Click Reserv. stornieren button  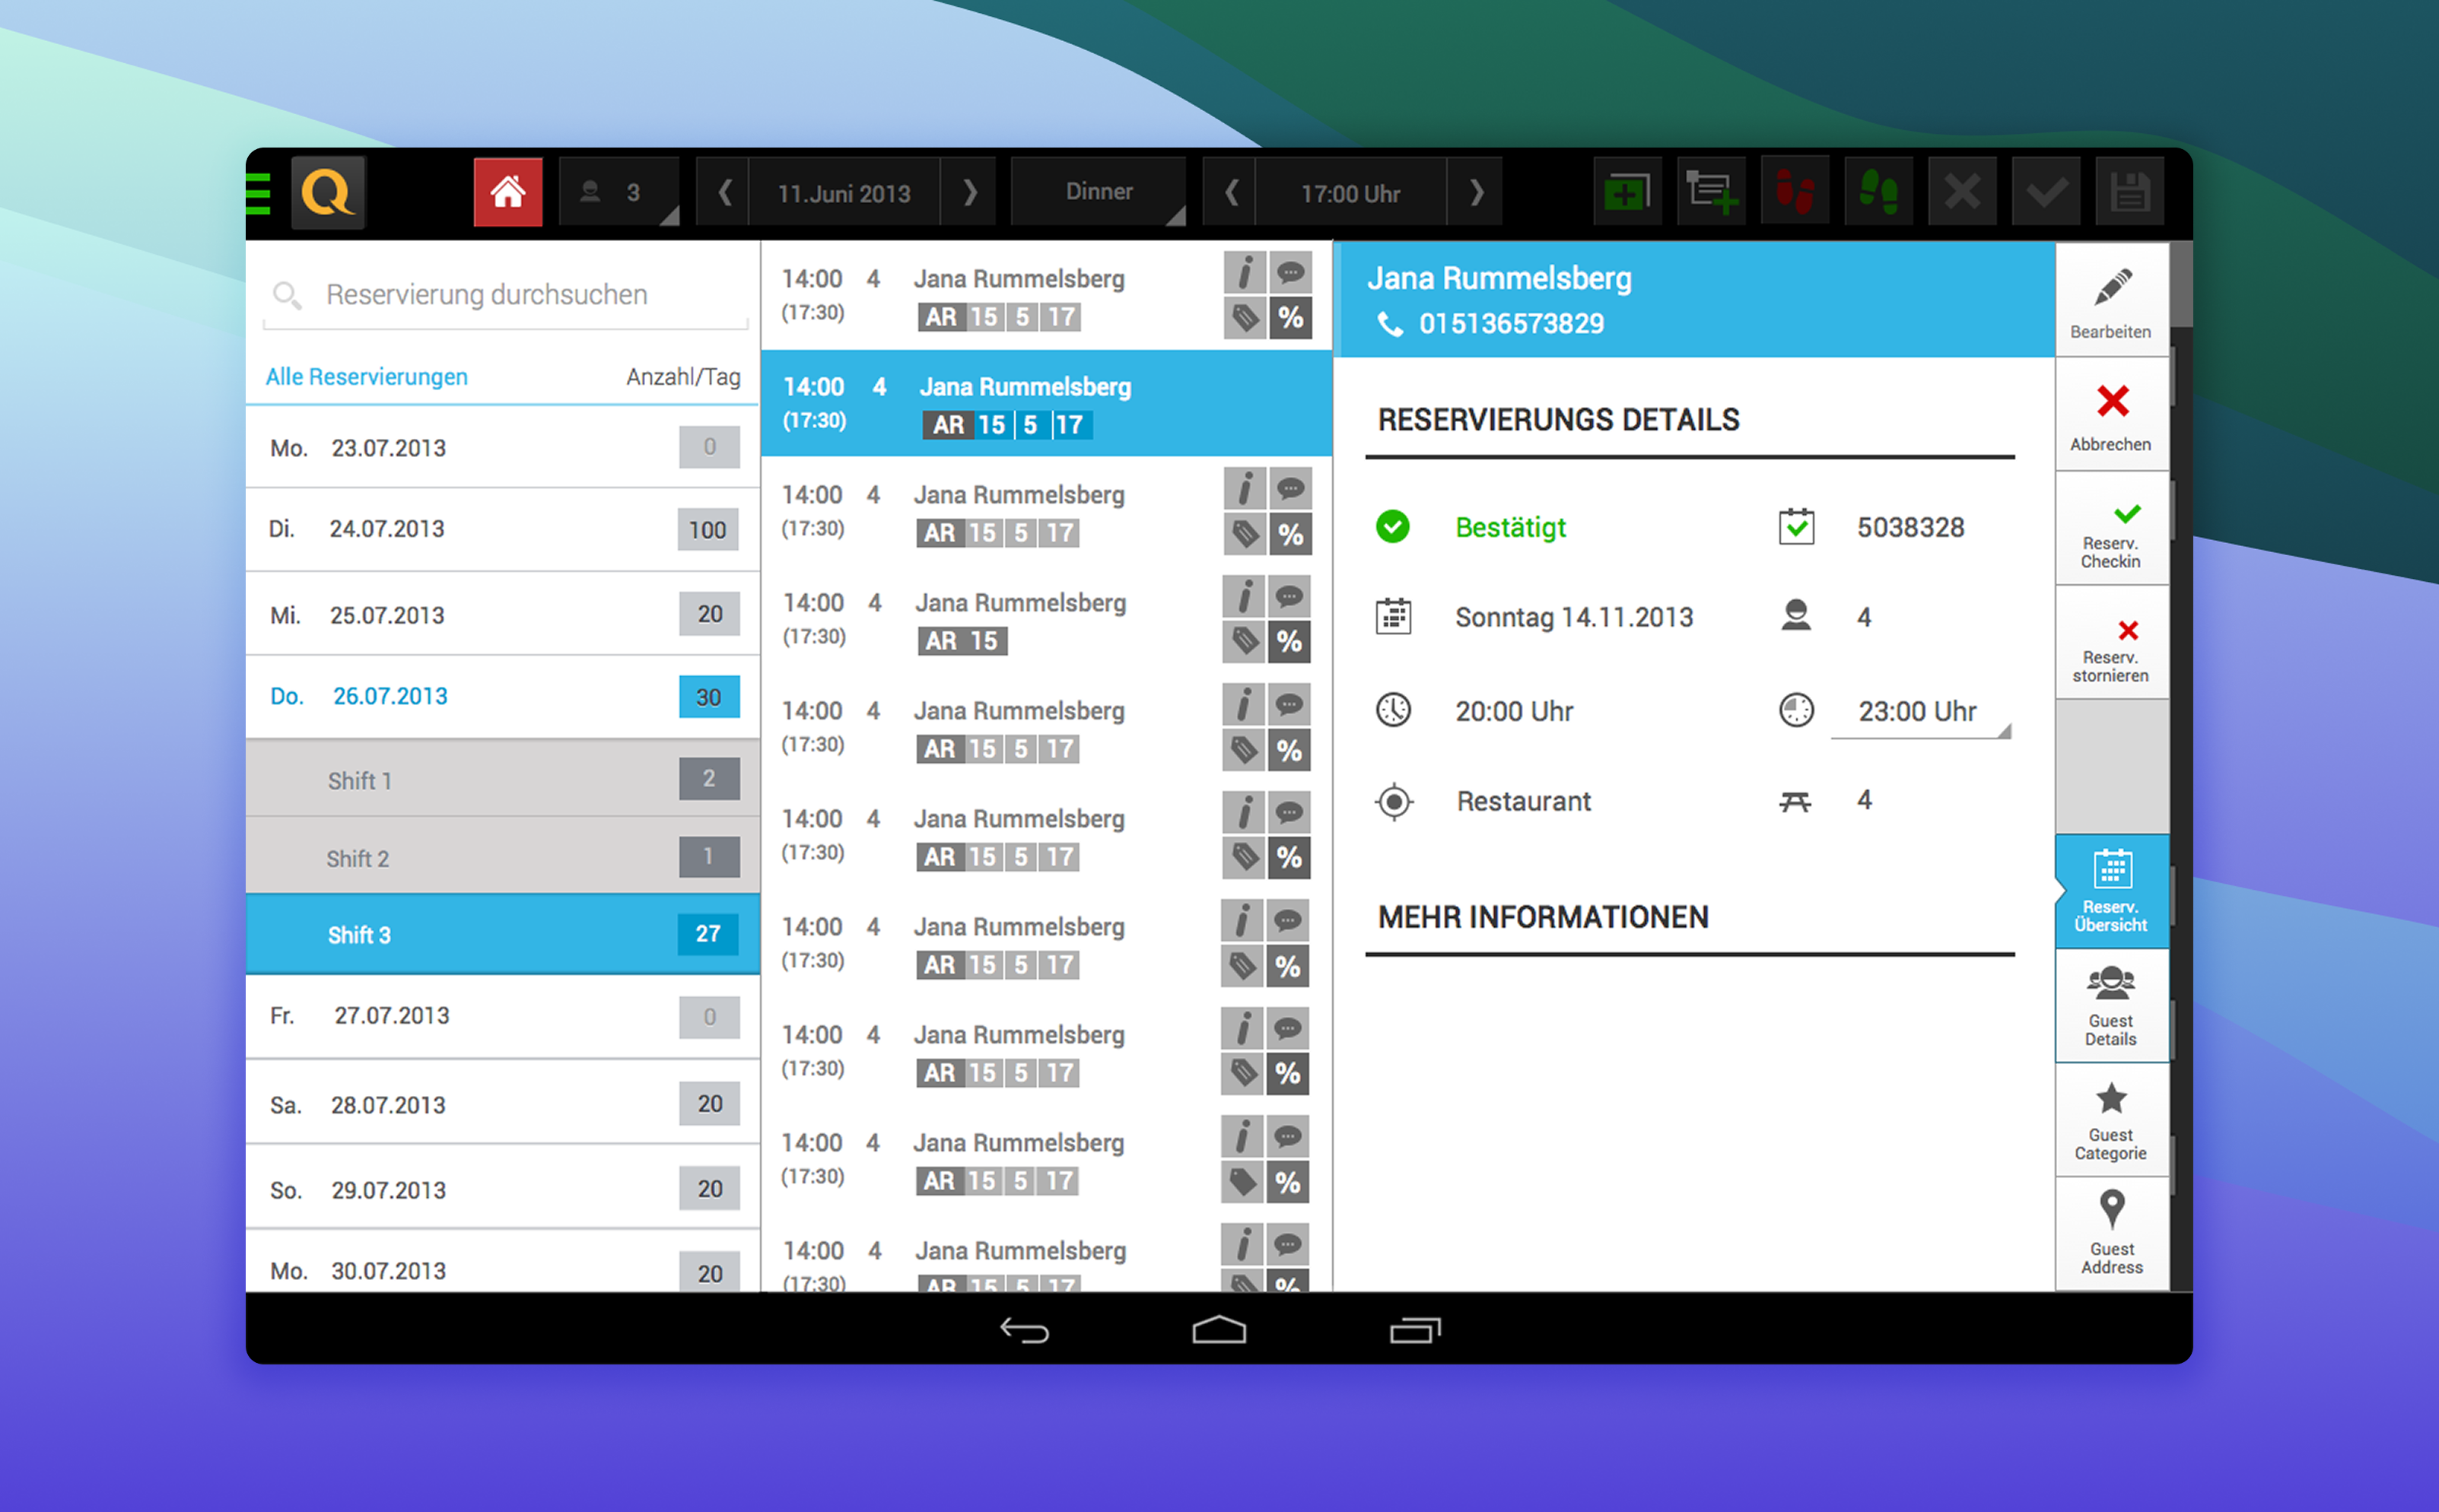[x=2111, y=643]
